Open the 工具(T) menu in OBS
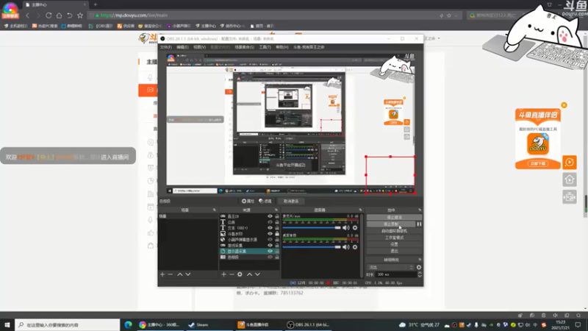The image size is (588, 331). [265, 47]
